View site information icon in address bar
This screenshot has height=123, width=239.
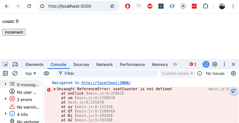point(42,6)
